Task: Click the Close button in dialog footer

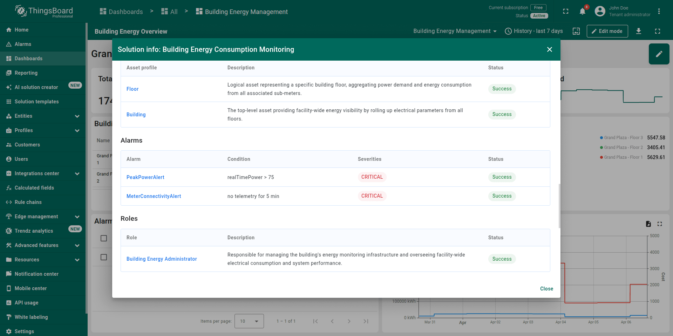Action: 546,289
